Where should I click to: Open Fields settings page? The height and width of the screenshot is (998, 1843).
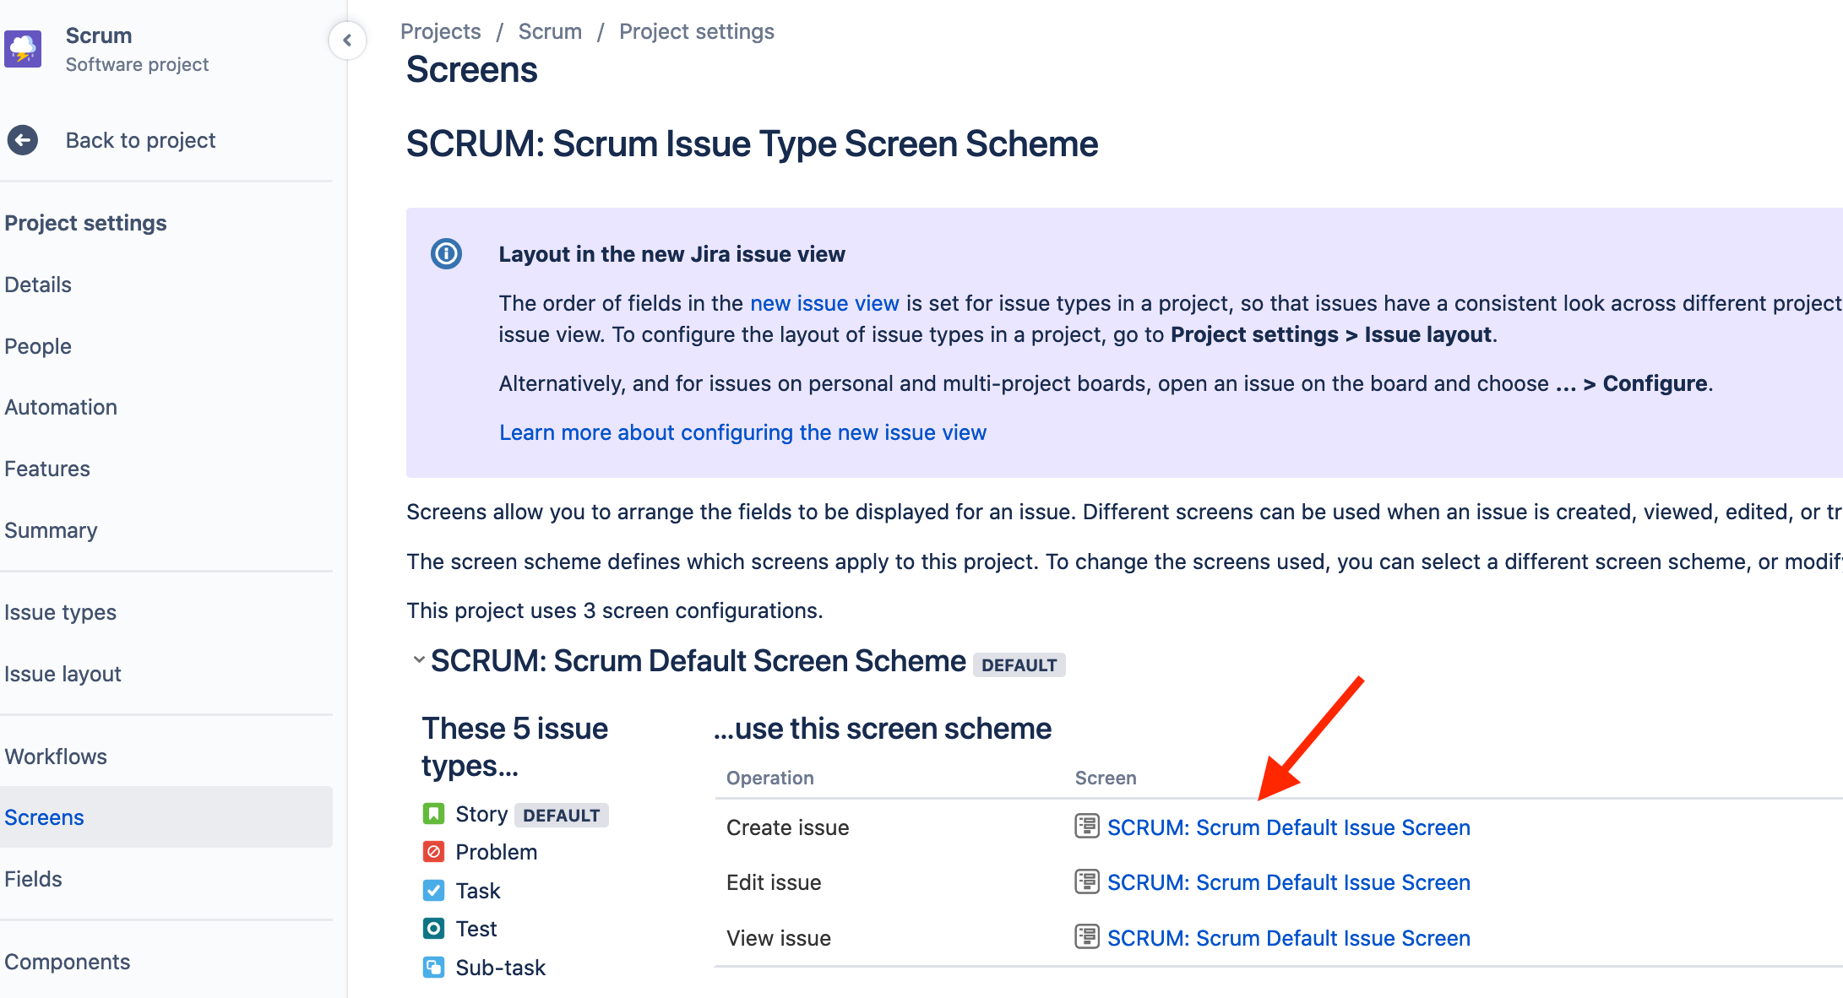coord(33,879)
